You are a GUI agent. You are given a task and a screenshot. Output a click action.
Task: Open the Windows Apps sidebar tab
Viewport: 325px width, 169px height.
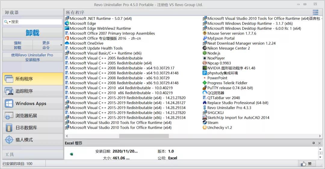click(33, 104)
